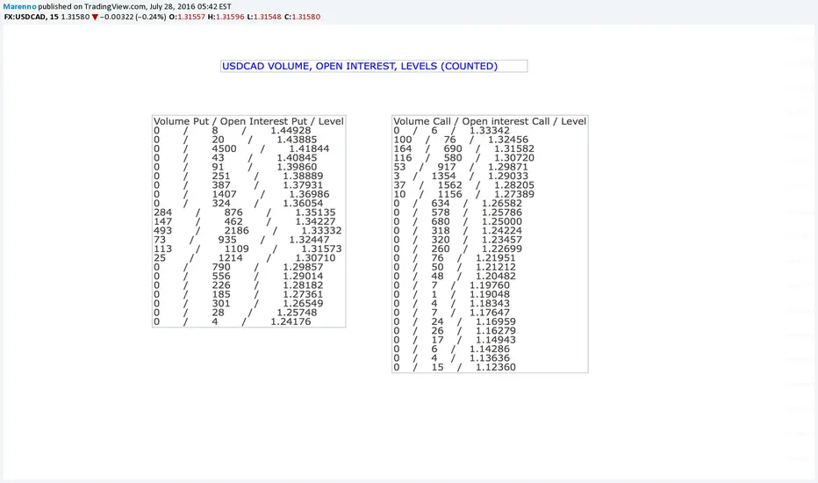Screen dimensions: 818x483
Task: Select call row with level 1.17647
Action: coord(452,313)
